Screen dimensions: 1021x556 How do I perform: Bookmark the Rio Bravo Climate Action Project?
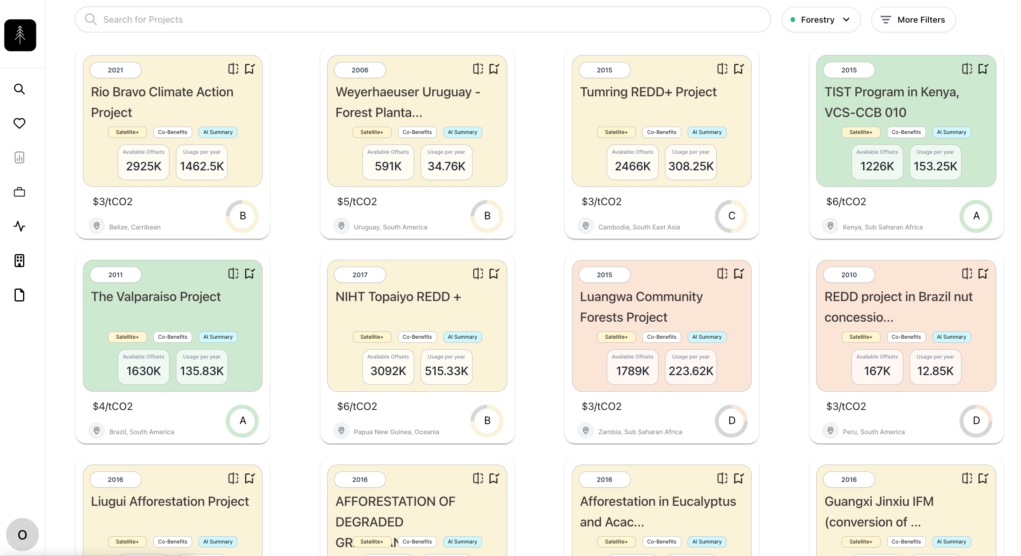click(x=250, y=69)
